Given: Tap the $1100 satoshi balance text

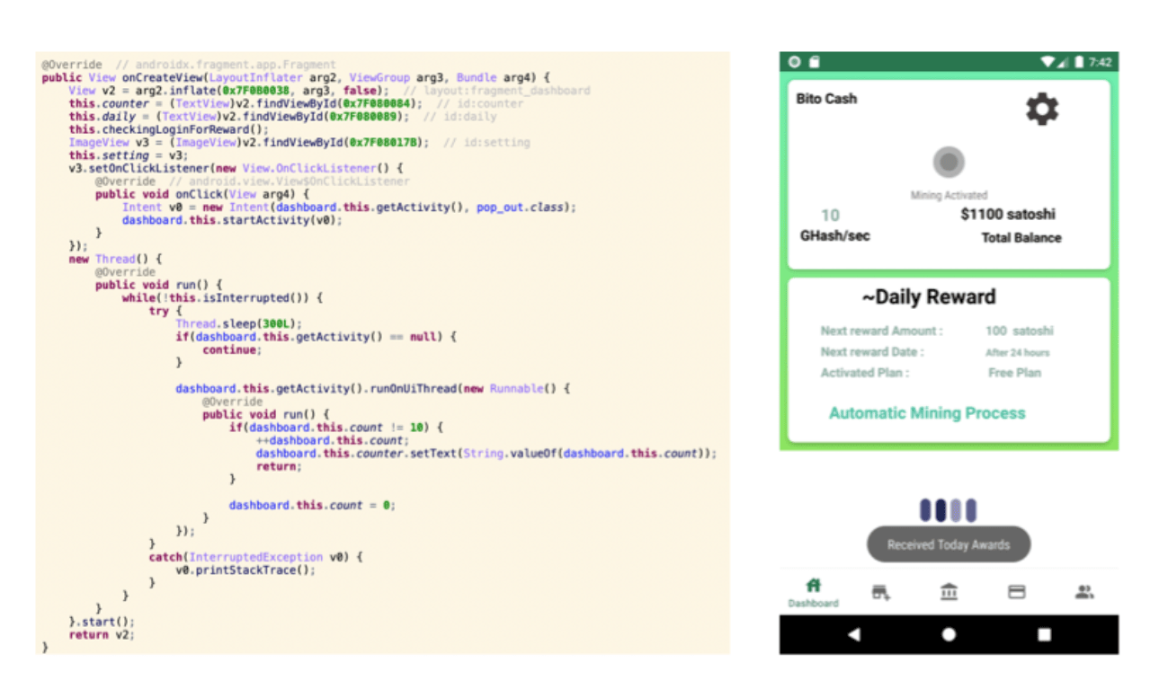Looking at the screenshot, I should click(1007, 215).
